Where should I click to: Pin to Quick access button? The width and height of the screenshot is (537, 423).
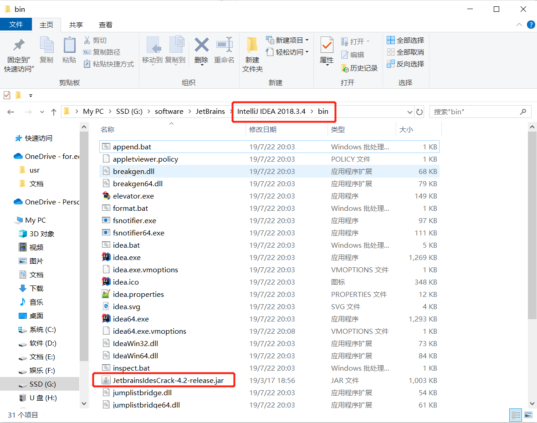pyautogui.click(x=19, y=55)
